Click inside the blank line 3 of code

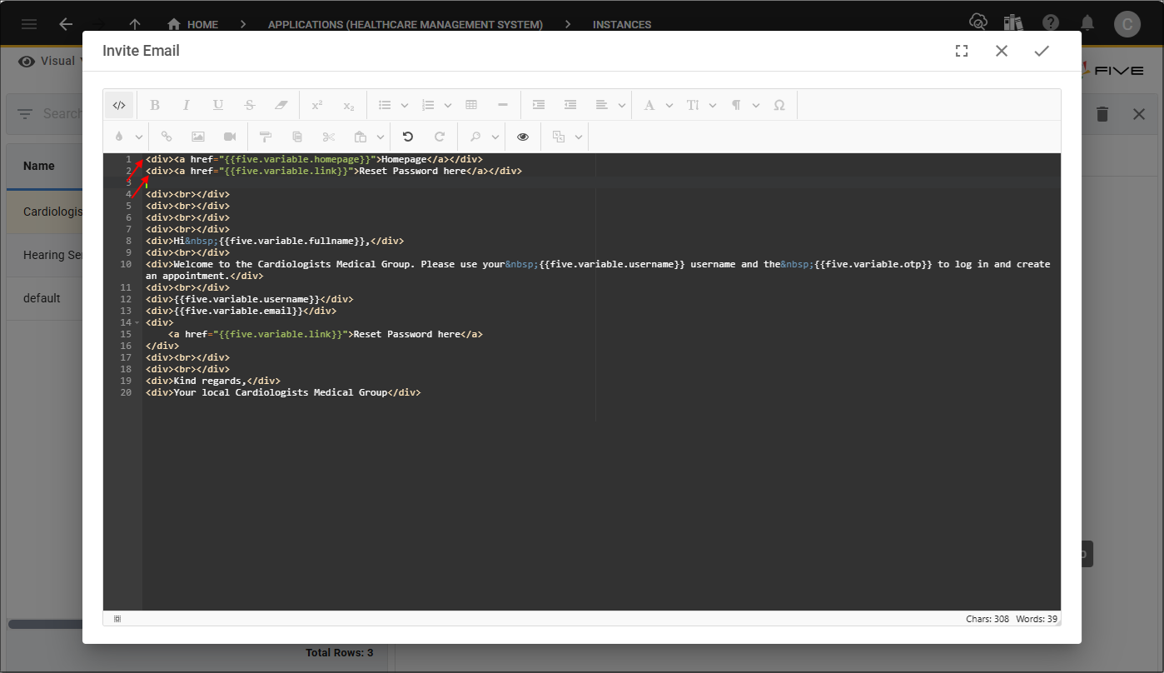[x=602, y=182]
